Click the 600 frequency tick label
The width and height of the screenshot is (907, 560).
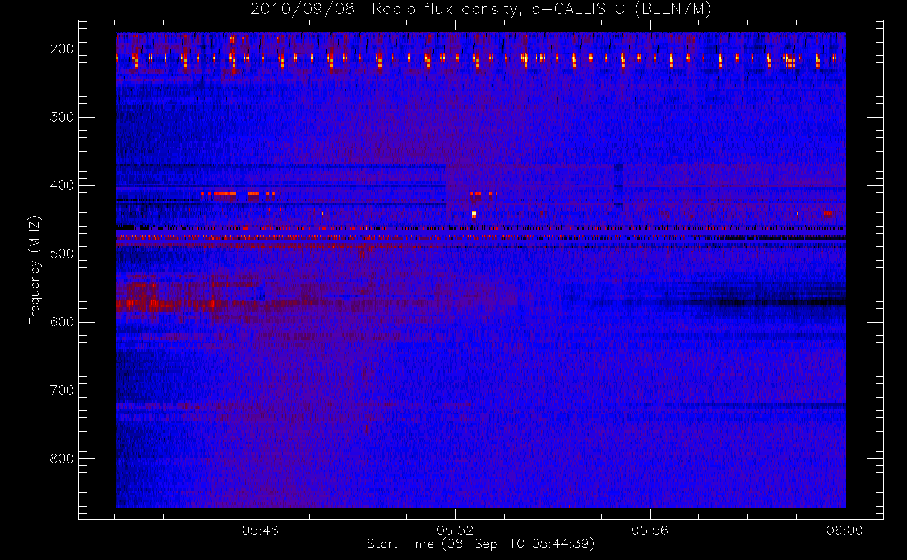62,322
